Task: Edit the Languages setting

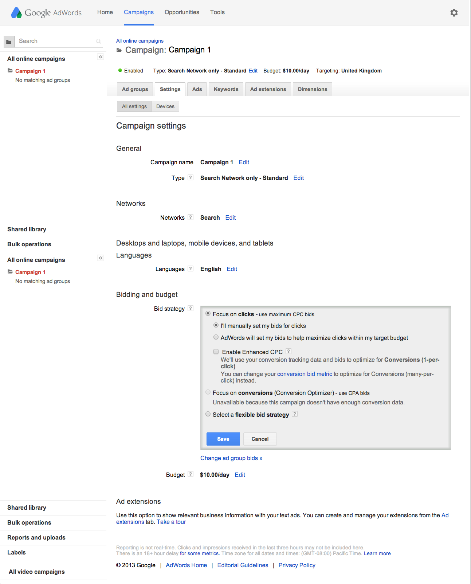Action: coord(232,269)
